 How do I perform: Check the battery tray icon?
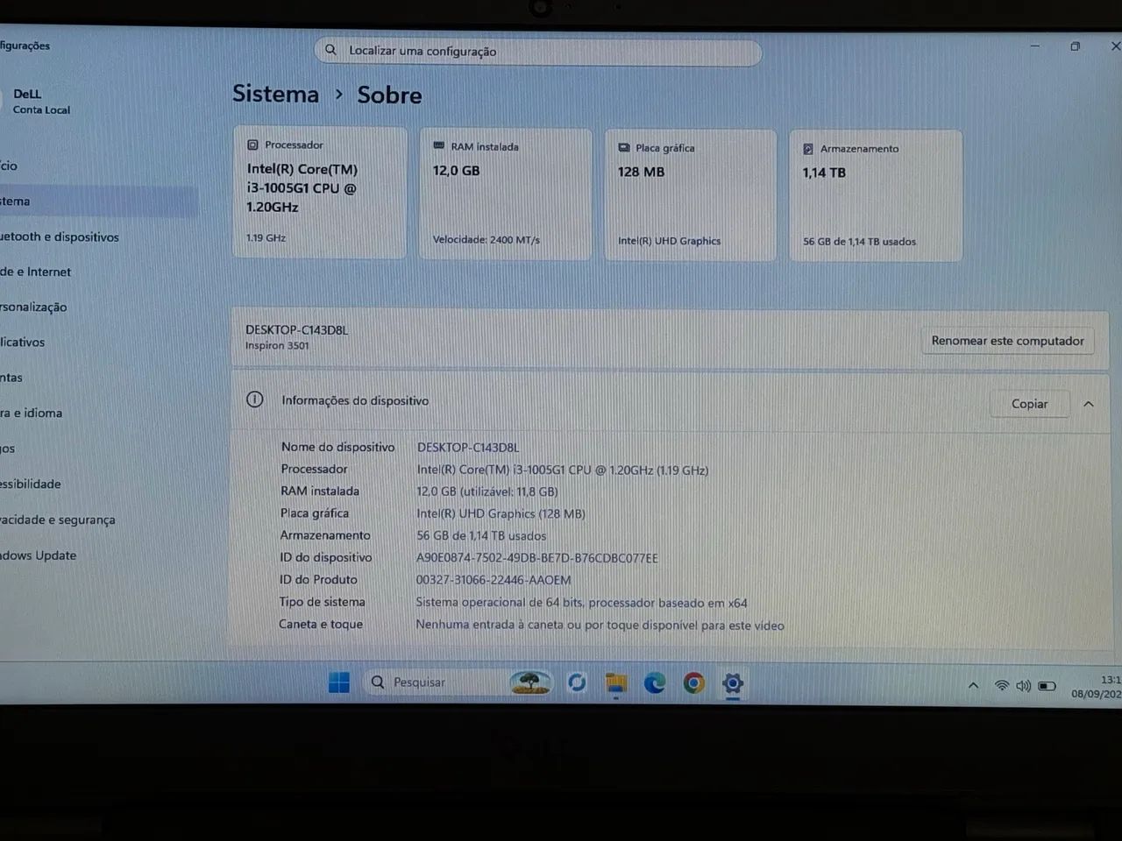click(x=1047, y=686)
